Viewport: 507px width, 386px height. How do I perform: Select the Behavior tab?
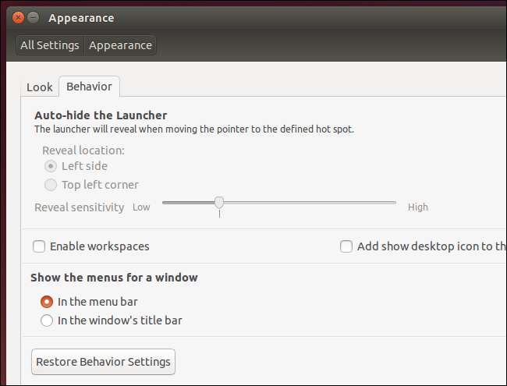[x=89, y=87]
